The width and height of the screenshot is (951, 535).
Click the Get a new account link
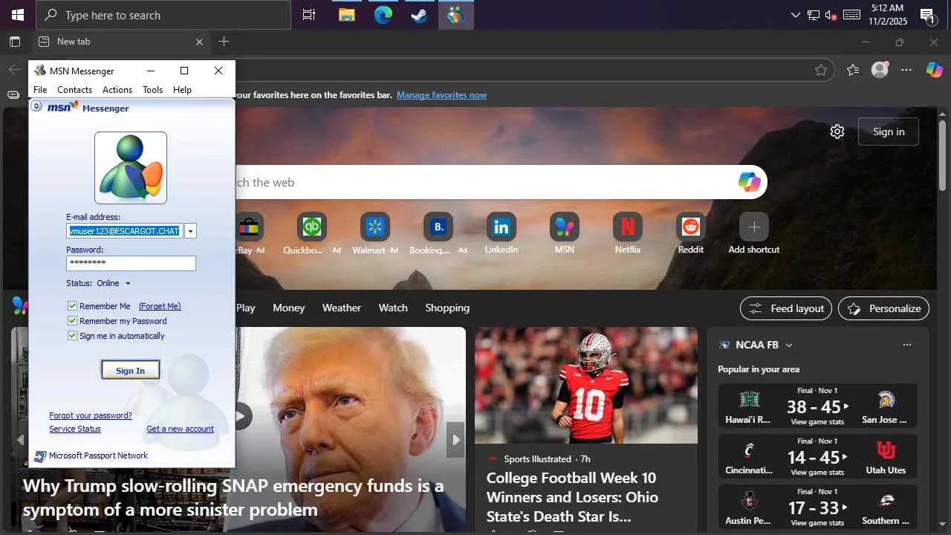point(180,429)
